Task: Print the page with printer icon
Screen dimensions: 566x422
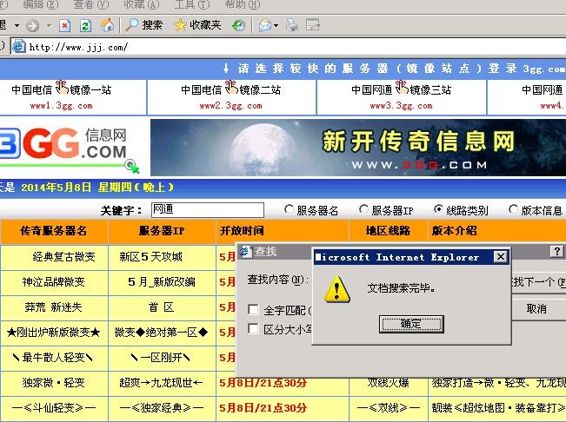Action: (x=291, y=25)
